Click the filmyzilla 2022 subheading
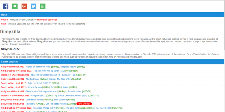Image resolution: width=225 pixels, height=112 pixels. (x=10, y=49)
